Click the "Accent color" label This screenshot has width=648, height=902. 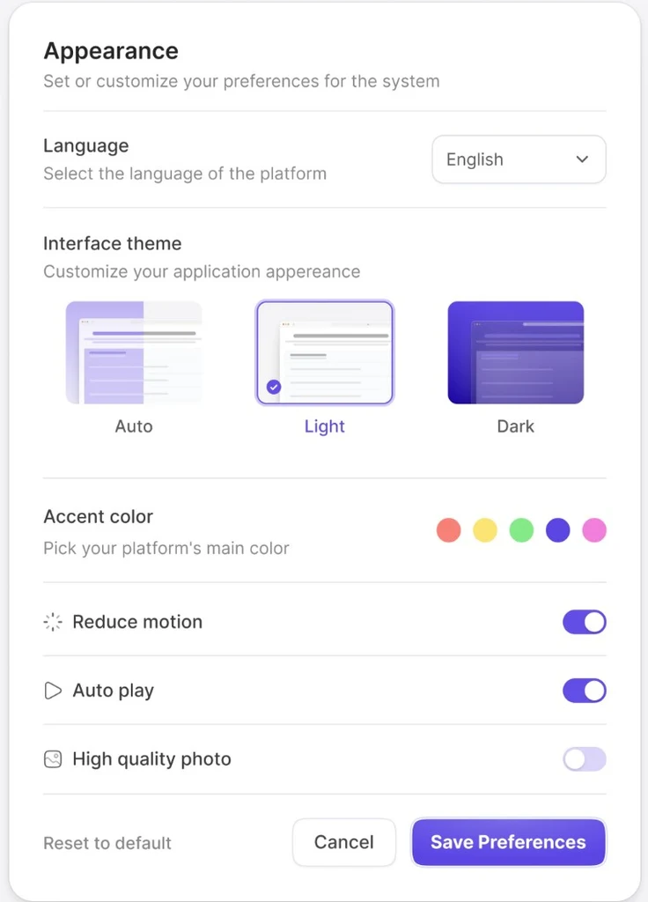(99, 516)
